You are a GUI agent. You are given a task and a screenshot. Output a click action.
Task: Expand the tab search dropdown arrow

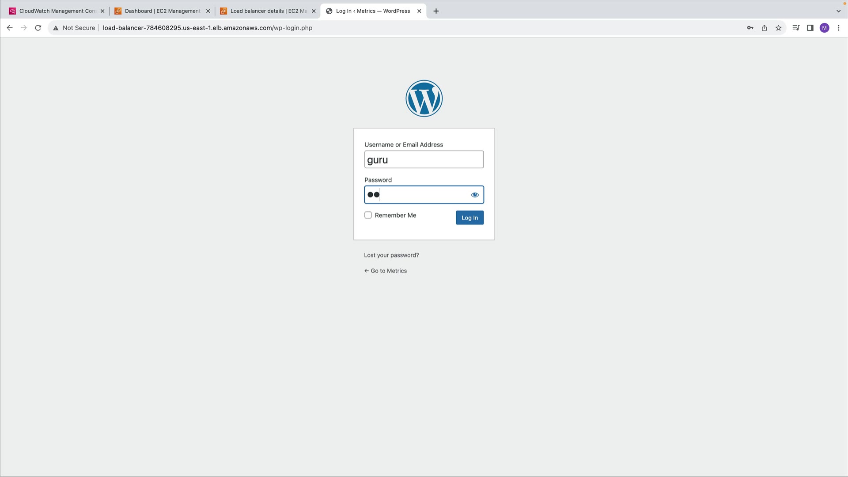point(838,11)
